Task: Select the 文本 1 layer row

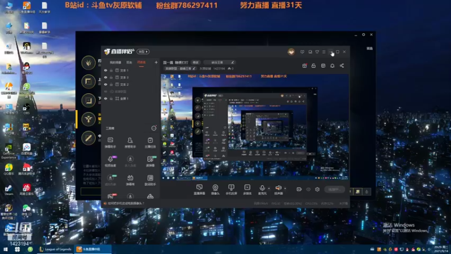Action: 131,70
